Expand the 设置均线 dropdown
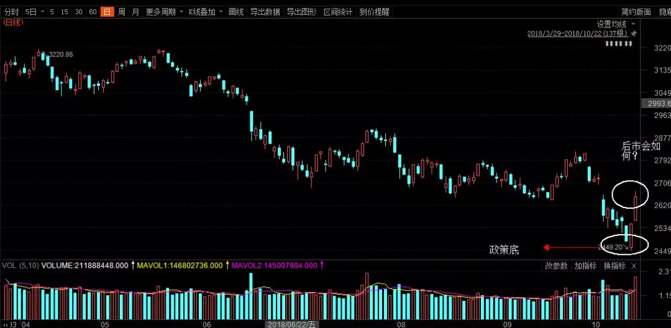Screen dimensions: 671x328 point(633,24)
